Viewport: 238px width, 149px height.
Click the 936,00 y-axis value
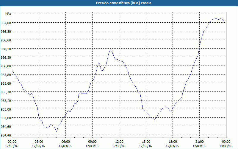[6, 66]
